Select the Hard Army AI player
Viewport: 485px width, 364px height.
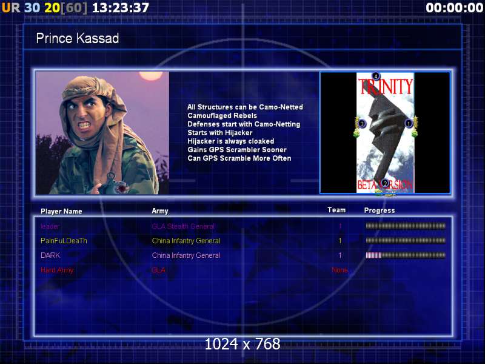(57, 270)
